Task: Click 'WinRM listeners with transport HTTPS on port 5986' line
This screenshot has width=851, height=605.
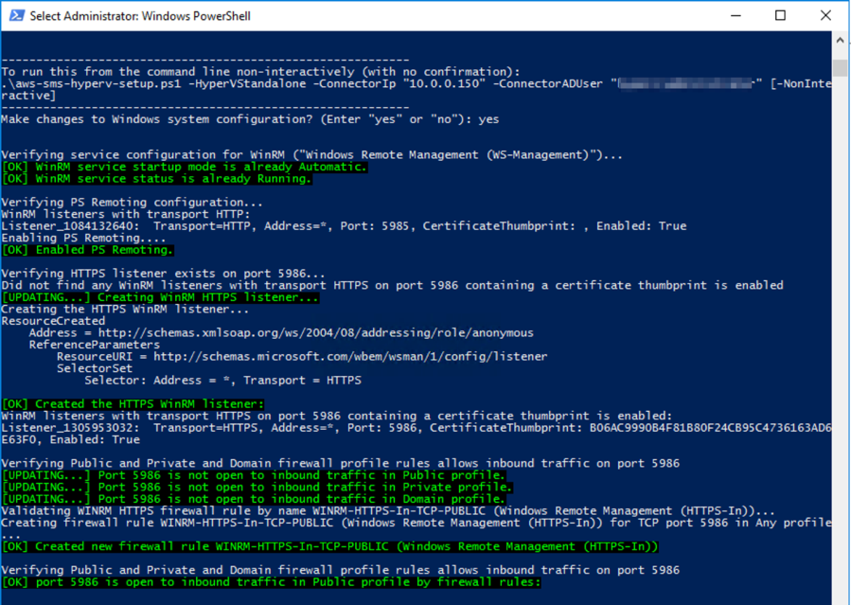Action: pyautogui.click(x=336, y=417)
